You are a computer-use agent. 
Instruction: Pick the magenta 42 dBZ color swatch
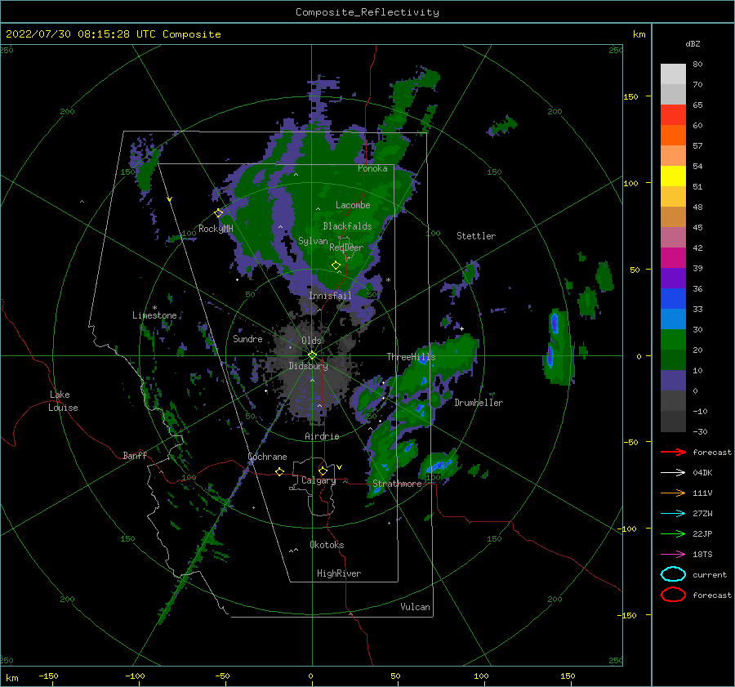click(x=673, y=258)
